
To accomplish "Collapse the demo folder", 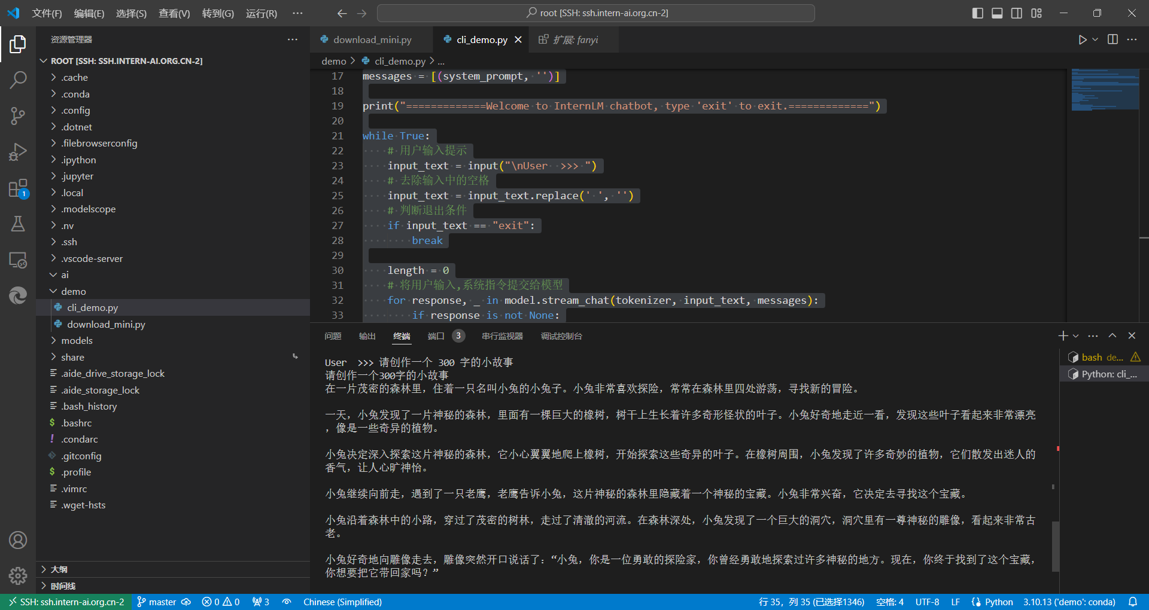I will tap(73, 291).
